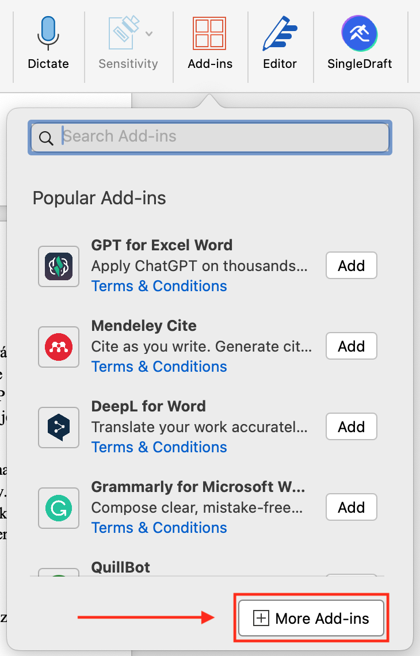Open the Editor pen icon
Image resolution: width=420 pixels, height=656 pixels.
(280, 33)
